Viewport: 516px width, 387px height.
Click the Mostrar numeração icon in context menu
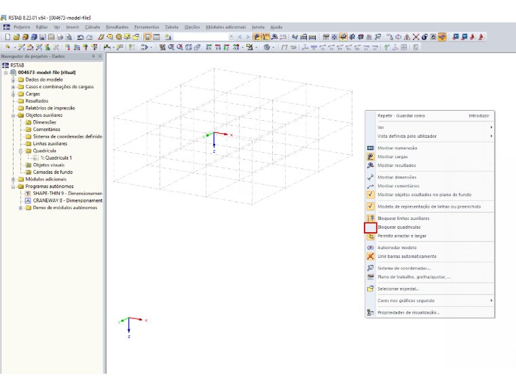pos(371,148)
